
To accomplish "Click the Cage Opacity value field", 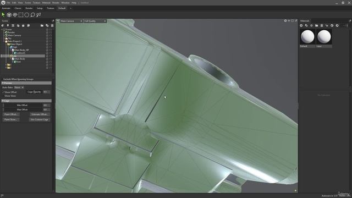I will (46, 92).
